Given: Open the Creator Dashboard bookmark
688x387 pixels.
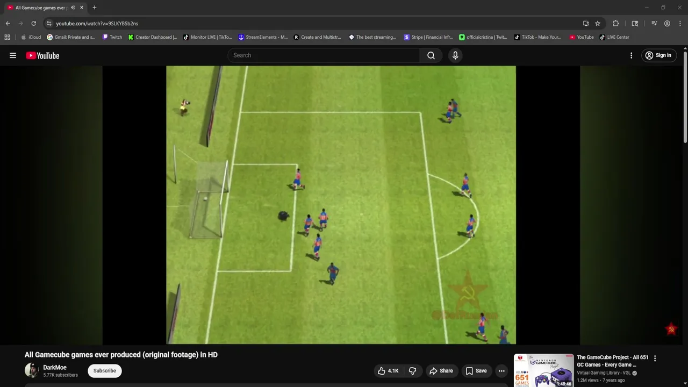Looking at the screenshot, I should pos(153,37).
